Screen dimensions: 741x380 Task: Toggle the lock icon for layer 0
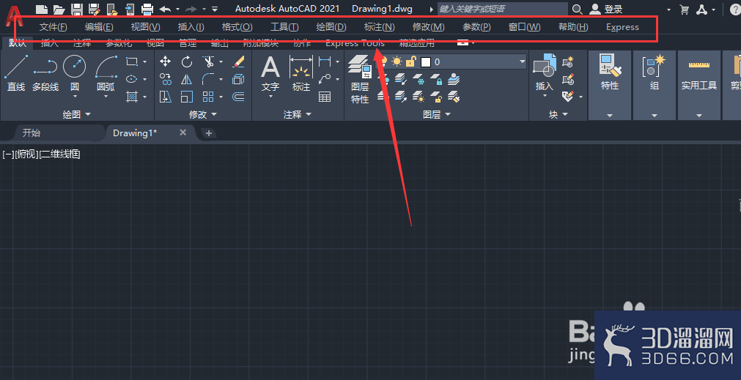click(x=410, y=62)
